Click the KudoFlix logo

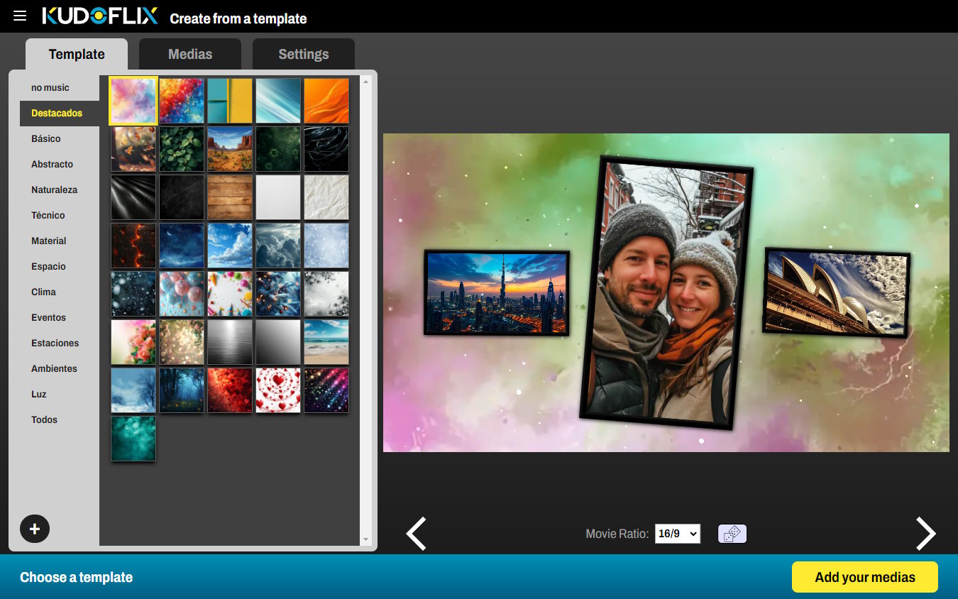pos(100,16)
